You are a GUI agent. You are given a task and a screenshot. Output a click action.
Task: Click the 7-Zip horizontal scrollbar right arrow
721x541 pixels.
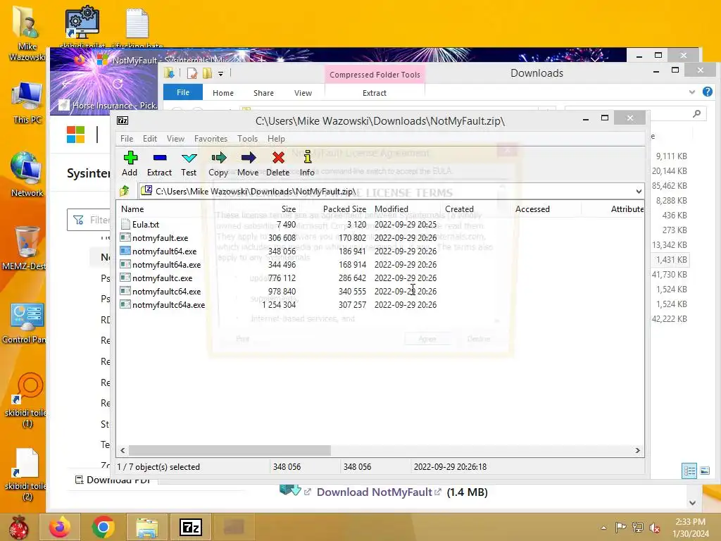pos(638,450)
